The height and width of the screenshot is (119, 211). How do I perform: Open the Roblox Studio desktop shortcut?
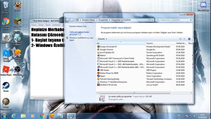point(6,56)
